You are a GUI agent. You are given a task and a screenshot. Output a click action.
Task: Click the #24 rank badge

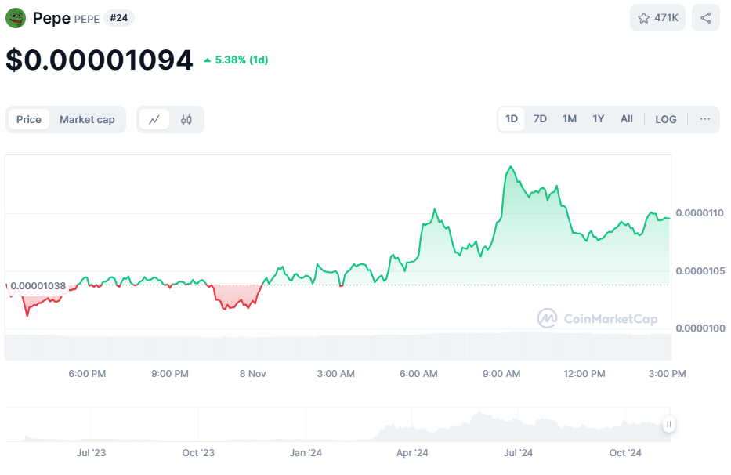(119, 18)
